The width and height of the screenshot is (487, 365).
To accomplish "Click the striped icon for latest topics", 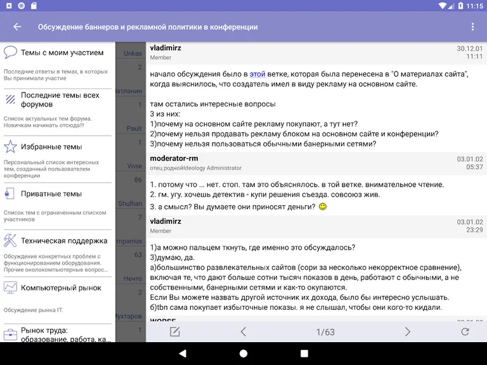I will click(10, 99).
